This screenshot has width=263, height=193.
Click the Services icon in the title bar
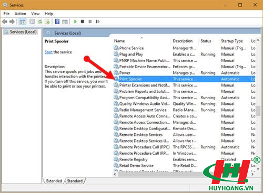click(5, 5)
